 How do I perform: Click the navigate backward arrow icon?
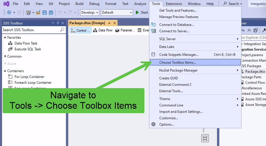tap(9, 12)
